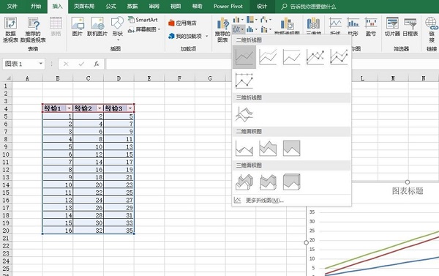This screenshot has width=439, height=276.
Task: Open the Shapes (形状) gallery
Action: click(117, 23)
